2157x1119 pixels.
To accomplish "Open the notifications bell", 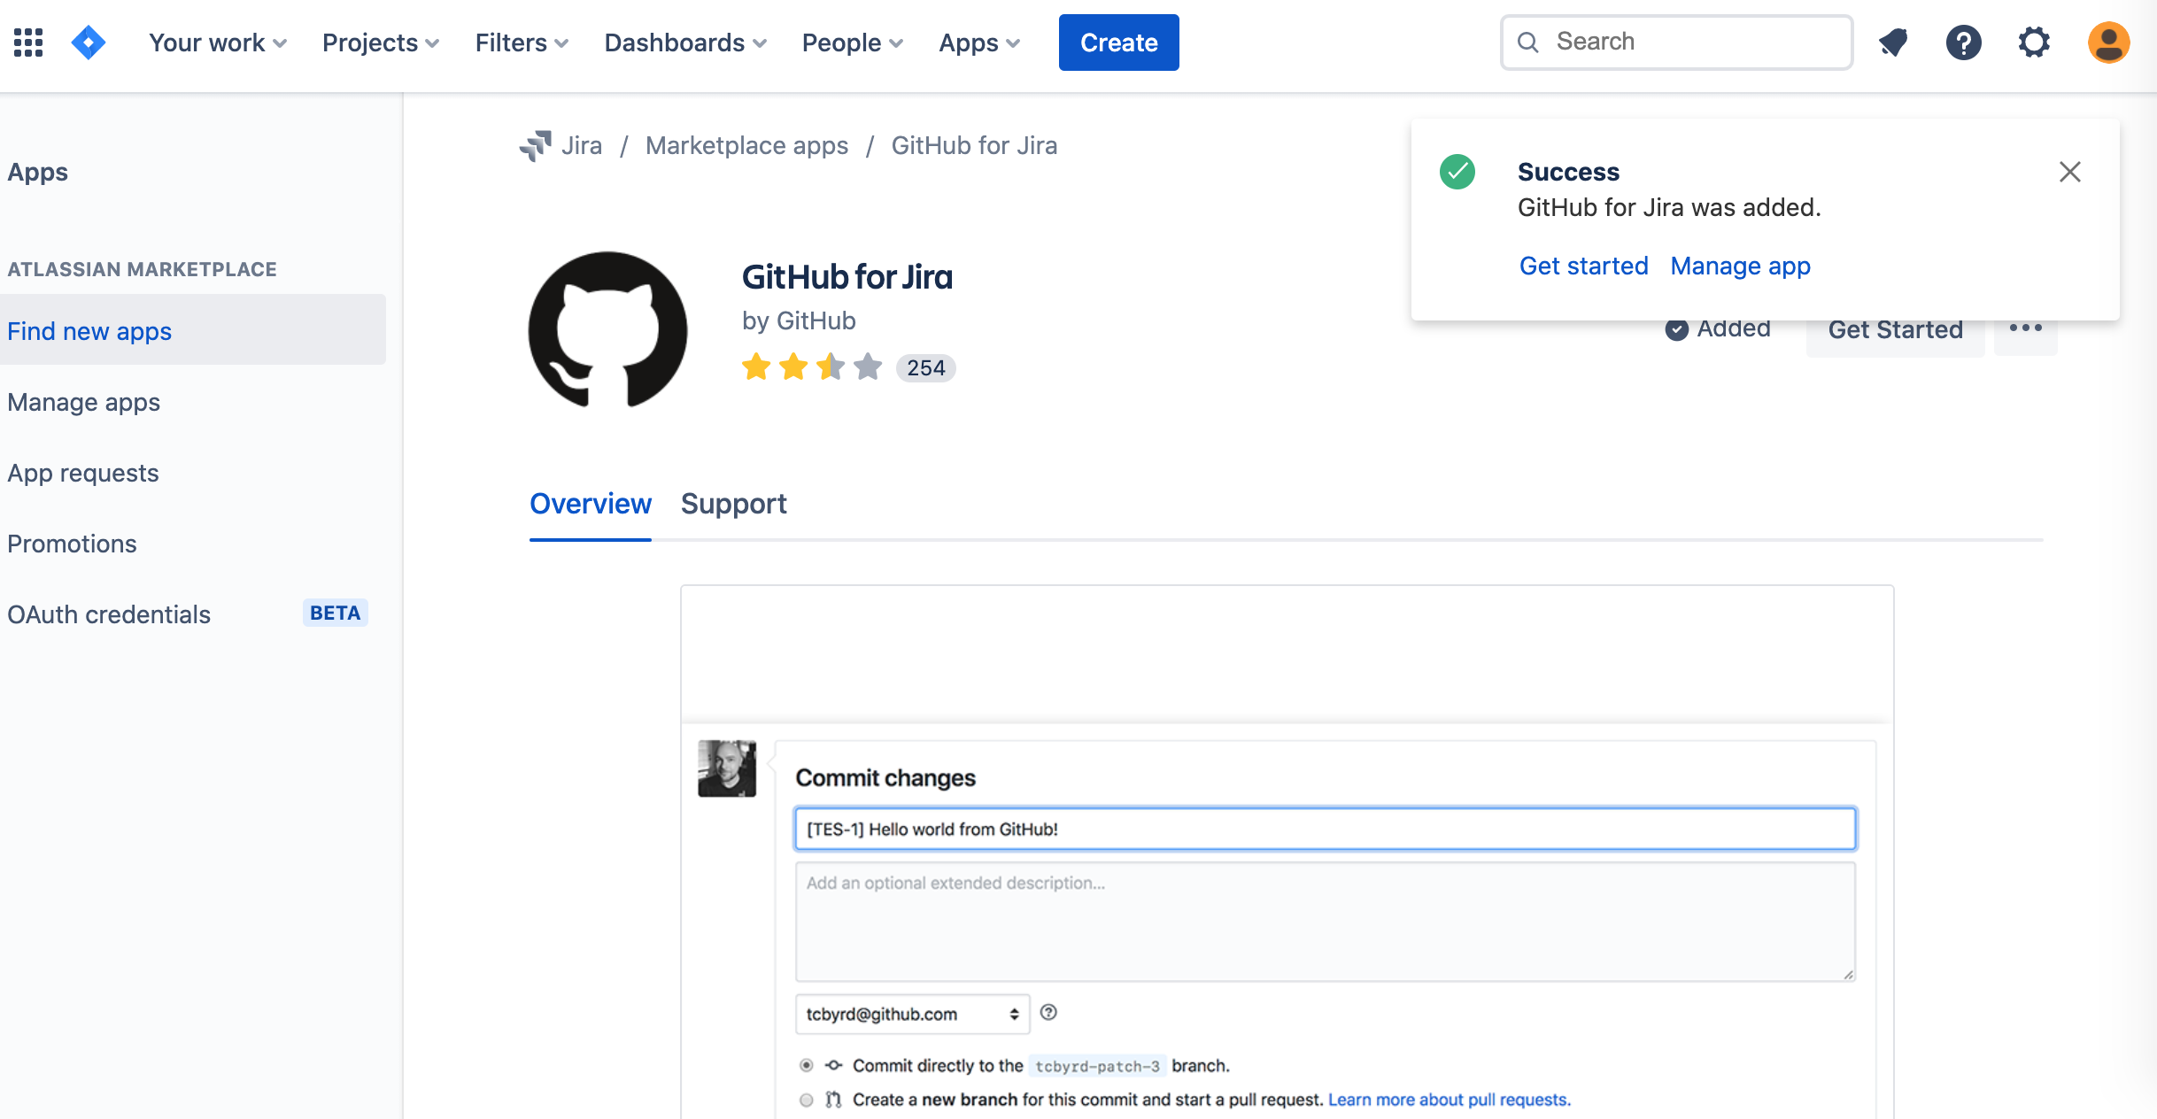I will [x=1893, y=42].
